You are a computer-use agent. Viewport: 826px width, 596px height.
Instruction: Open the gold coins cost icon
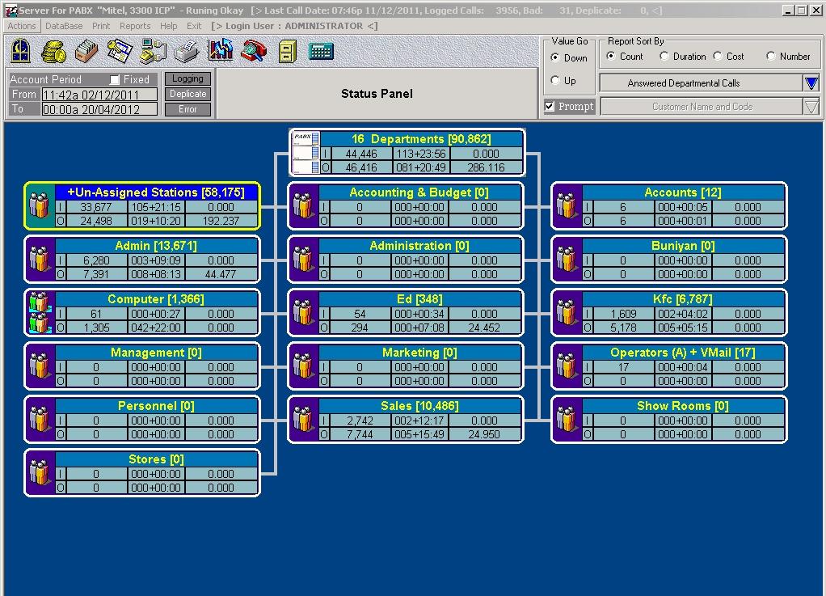53,51
